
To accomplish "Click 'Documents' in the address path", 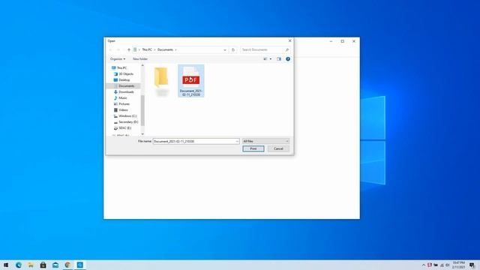I will pos(165,49).
